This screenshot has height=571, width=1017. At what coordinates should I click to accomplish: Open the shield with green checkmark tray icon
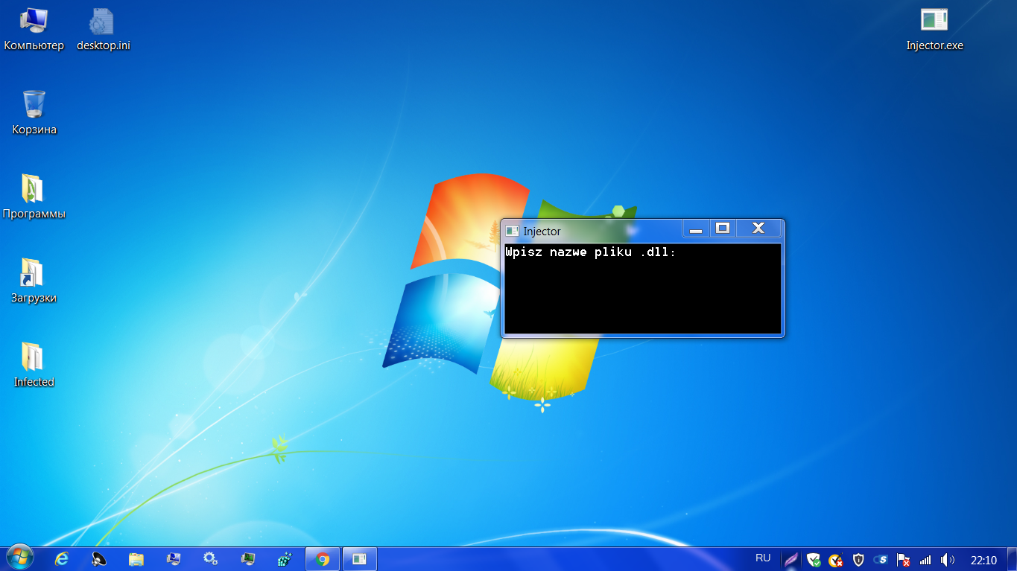click(814, 560)
